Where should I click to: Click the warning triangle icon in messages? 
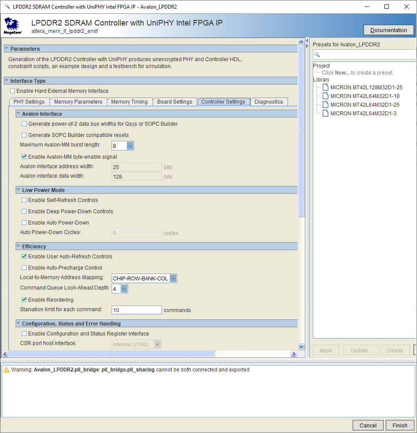point(6,369)
